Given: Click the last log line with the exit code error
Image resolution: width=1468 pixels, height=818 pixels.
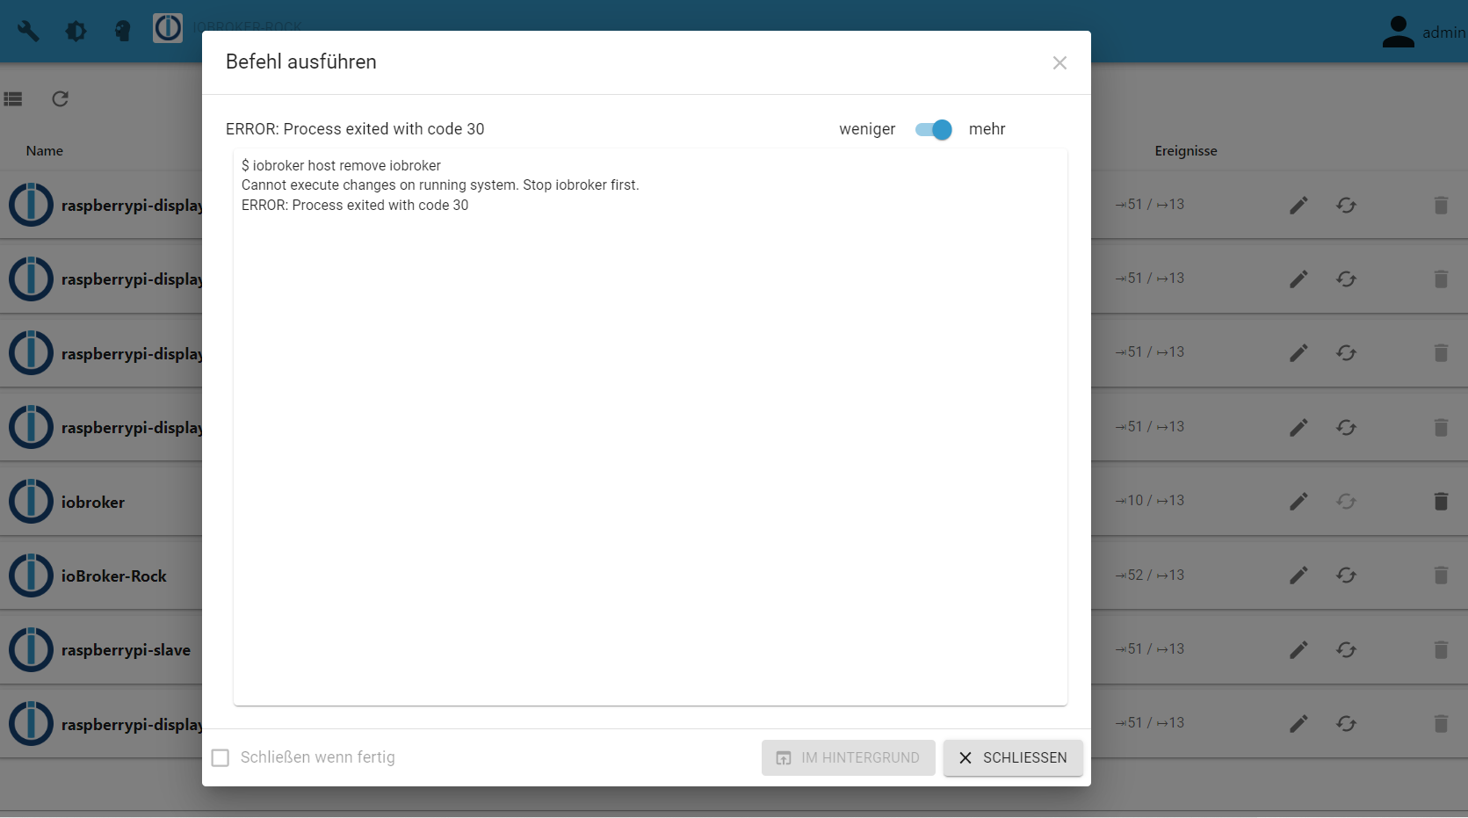Looking at the screenshot, I should [355, 205].
